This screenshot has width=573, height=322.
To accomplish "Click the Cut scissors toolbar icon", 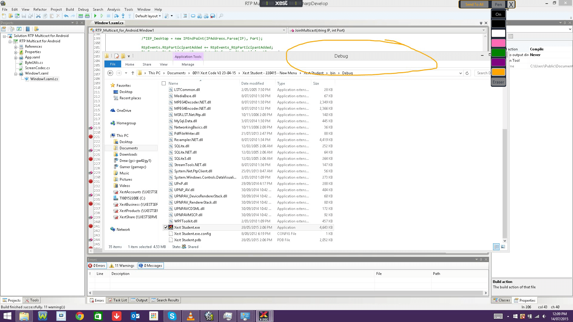I will coord(38,16).
